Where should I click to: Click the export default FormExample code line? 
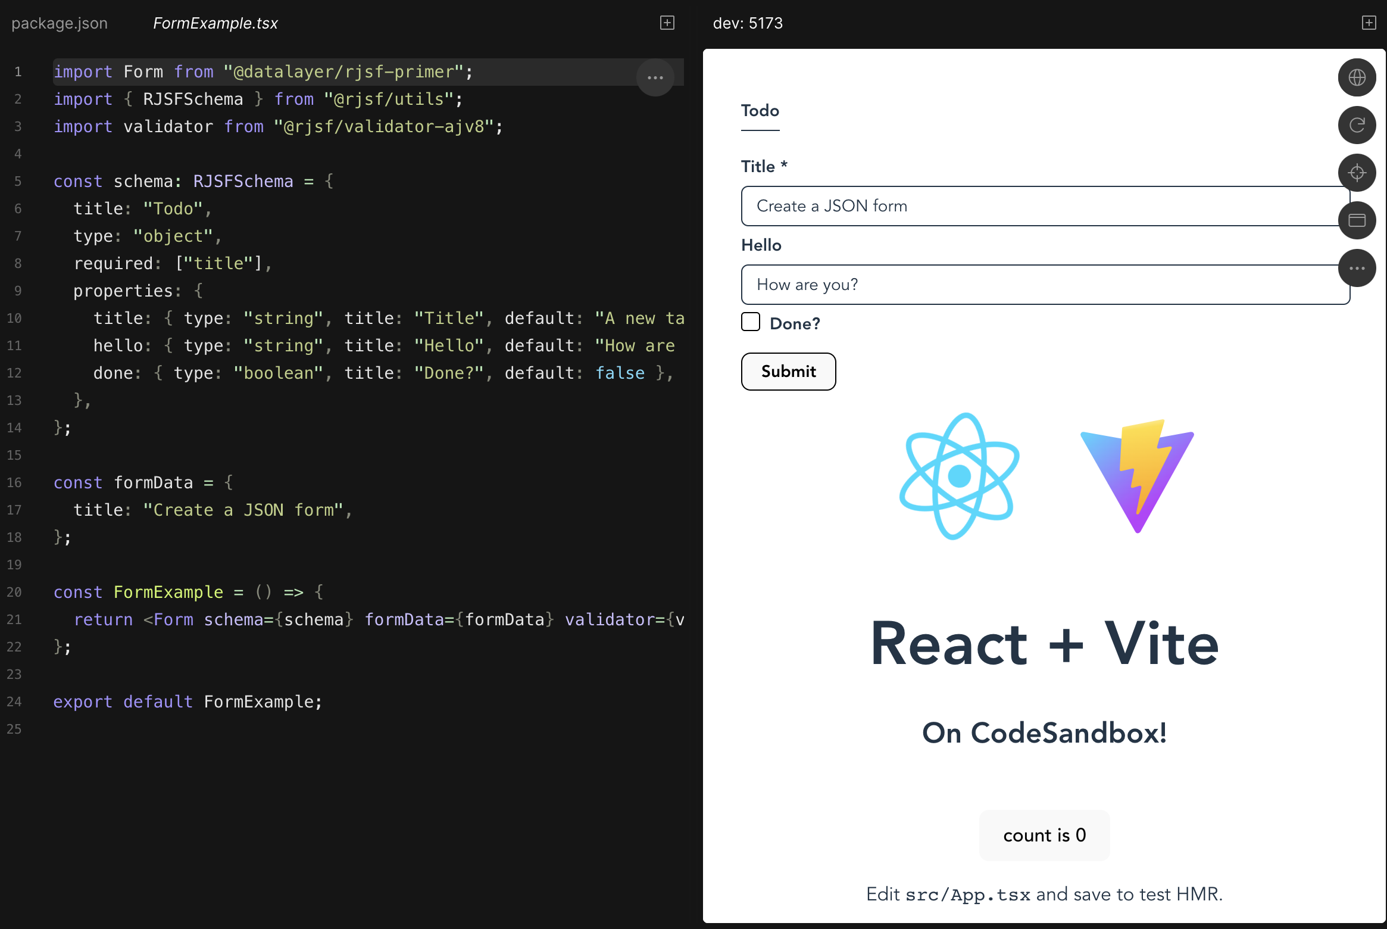(188, 702)
